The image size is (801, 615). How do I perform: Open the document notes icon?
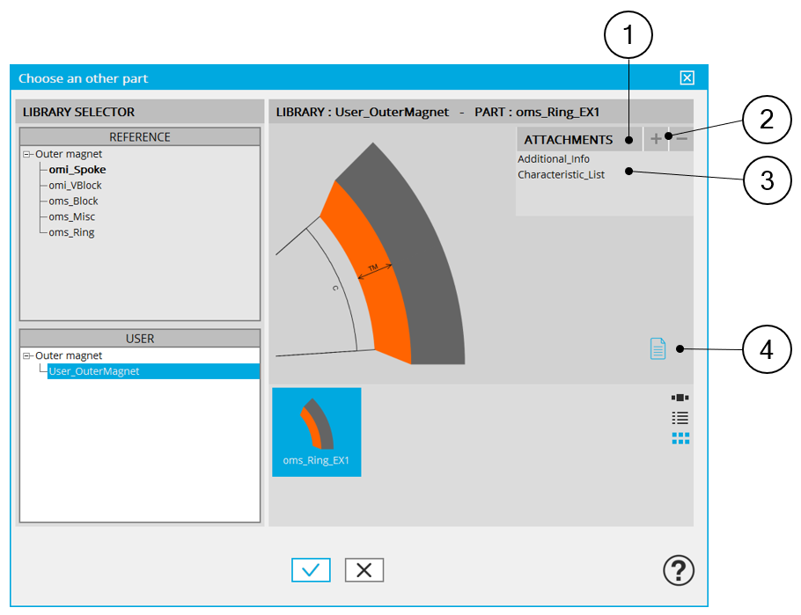point(658,348)
